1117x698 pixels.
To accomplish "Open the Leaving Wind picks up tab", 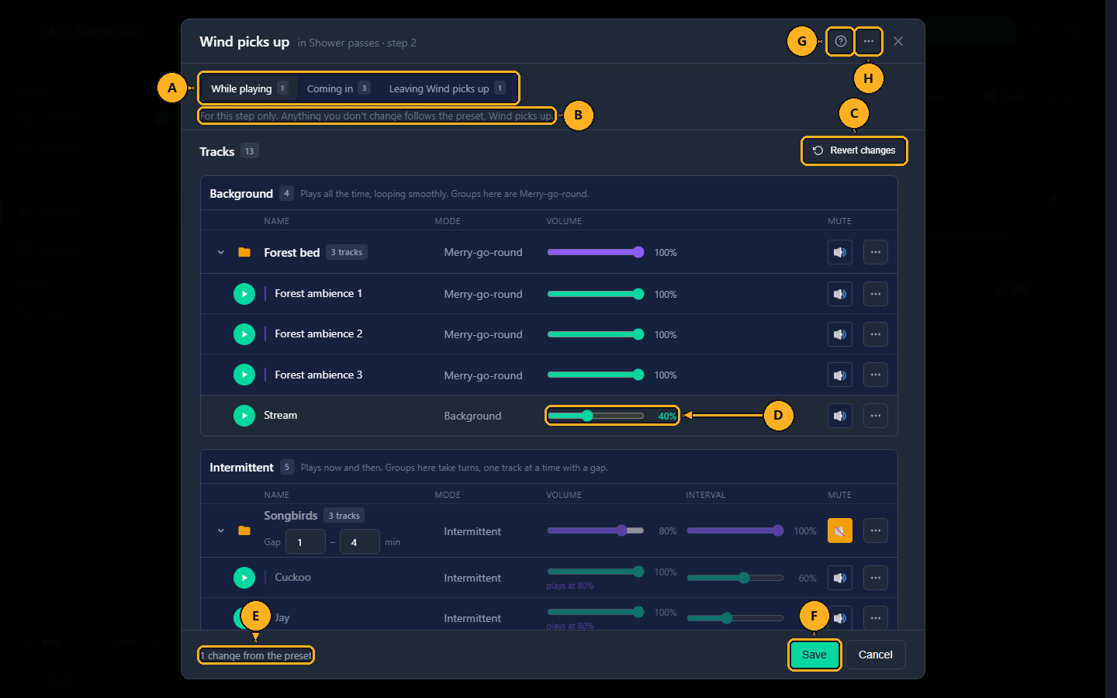I will (447, 88).
